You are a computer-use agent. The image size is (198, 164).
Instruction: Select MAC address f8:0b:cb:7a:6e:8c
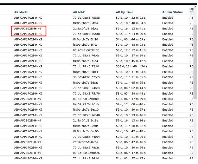86,126
